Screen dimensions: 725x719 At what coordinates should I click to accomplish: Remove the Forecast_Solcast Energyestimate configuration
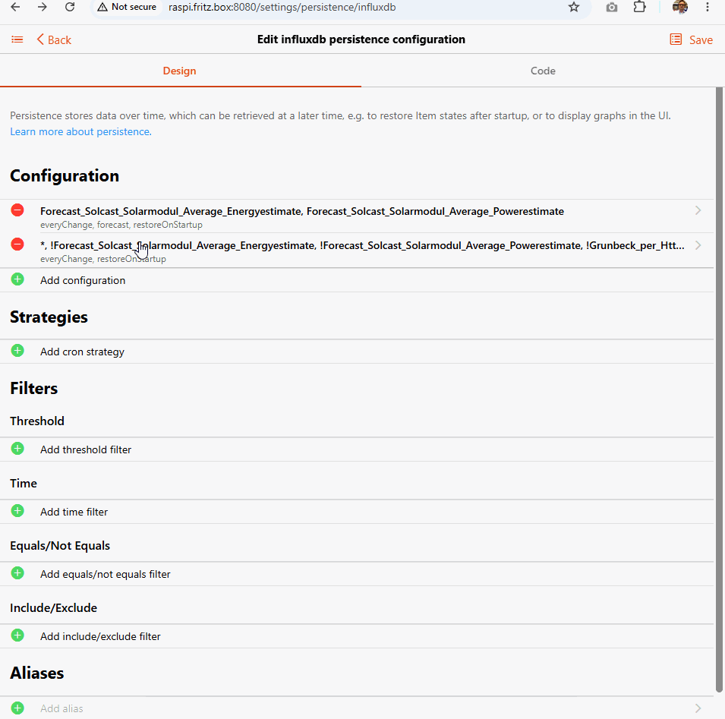[x=17, y=210]
